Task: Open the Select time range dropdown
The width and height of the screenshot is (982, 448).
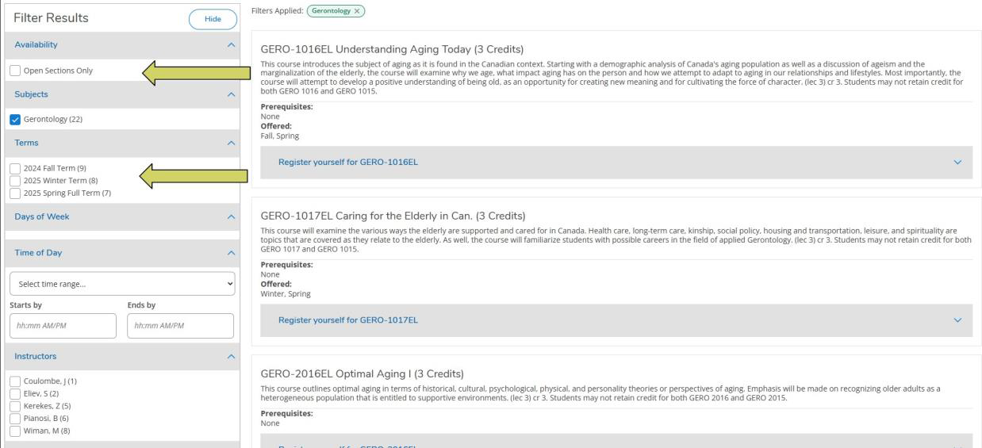Action: click(x=122, y=284)
